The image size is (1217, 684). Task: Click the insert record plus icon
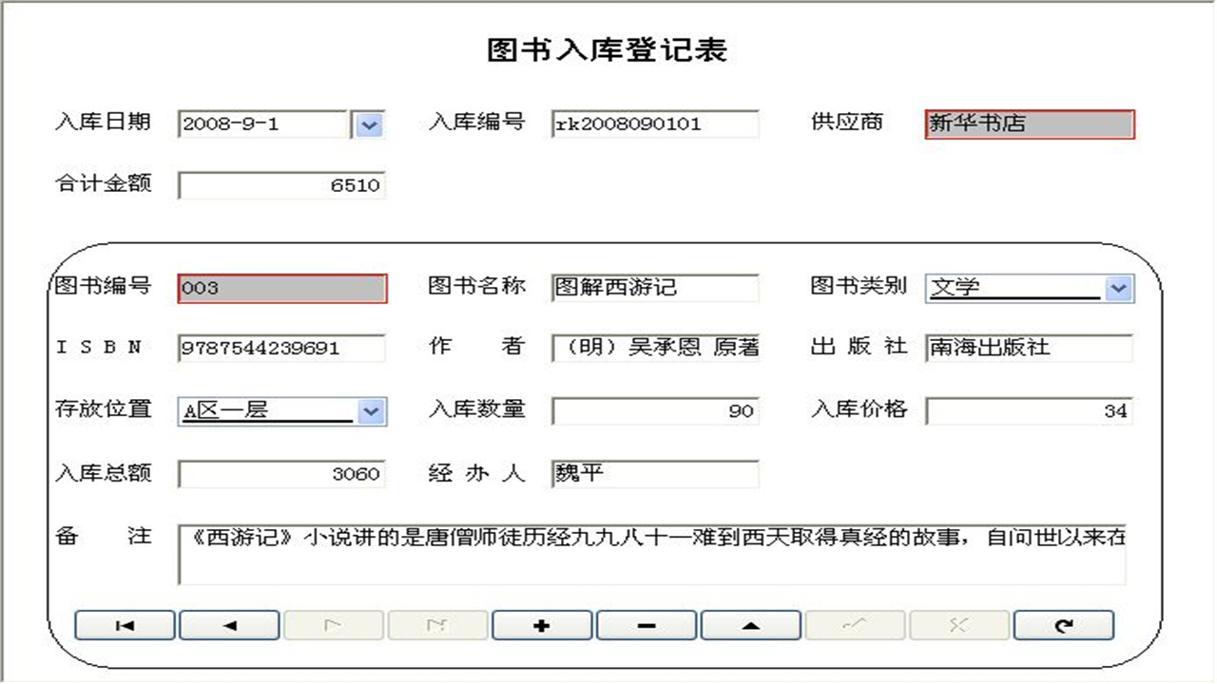click(x=542, y=625)
